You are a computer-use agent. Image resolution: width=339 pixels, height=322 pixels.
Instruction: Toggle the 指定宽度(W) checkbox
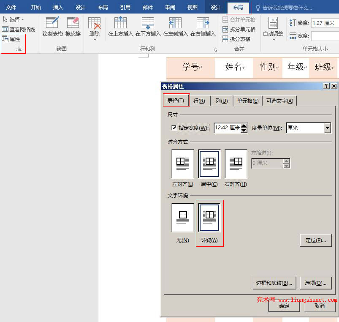pyautogui.click(x=174, y=128)
